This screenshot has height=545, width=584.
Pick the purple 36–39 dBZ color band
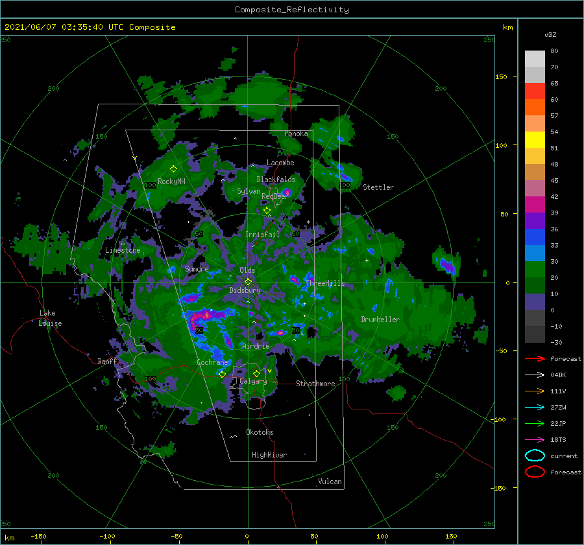click(535, 221)
